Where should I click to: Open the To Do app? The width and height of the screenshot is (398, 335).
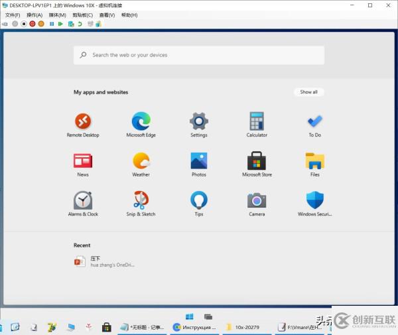314,125
